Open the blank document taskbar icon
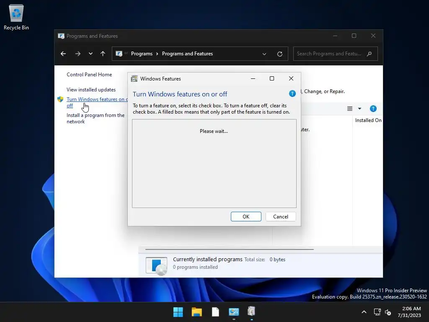Viewport: 429px width, 322px height. 215,312
